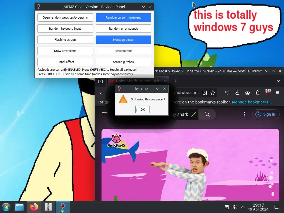Close the Baby Shark Dance tab
The image size is (284, 213).
(164, 81)
